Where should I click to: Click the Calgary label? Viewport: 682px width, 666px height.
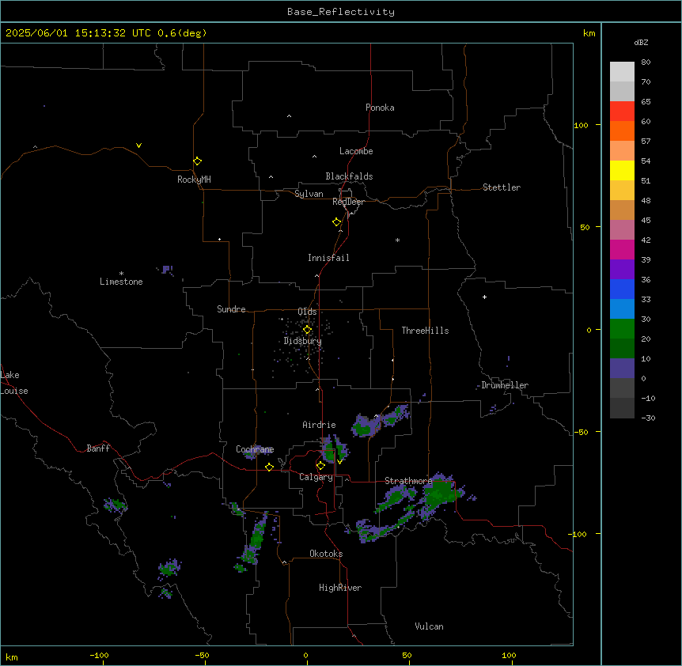pyautogui.click(x=316, y=477)
